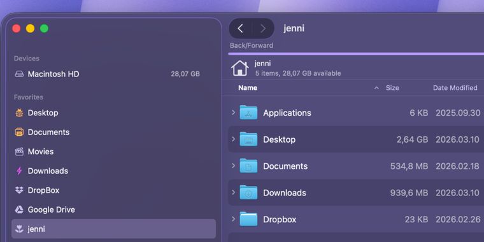Expand the Documents folder row
The height and width of the screenshot is (242, 484).
233,166
